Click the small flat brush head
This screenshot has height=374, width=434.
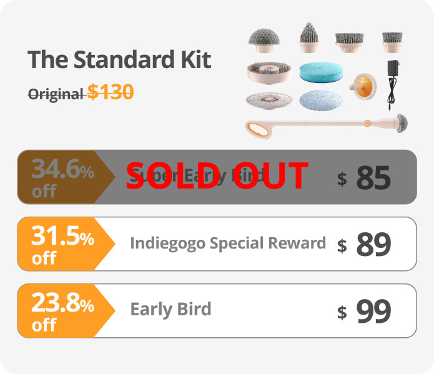point(392,42)
